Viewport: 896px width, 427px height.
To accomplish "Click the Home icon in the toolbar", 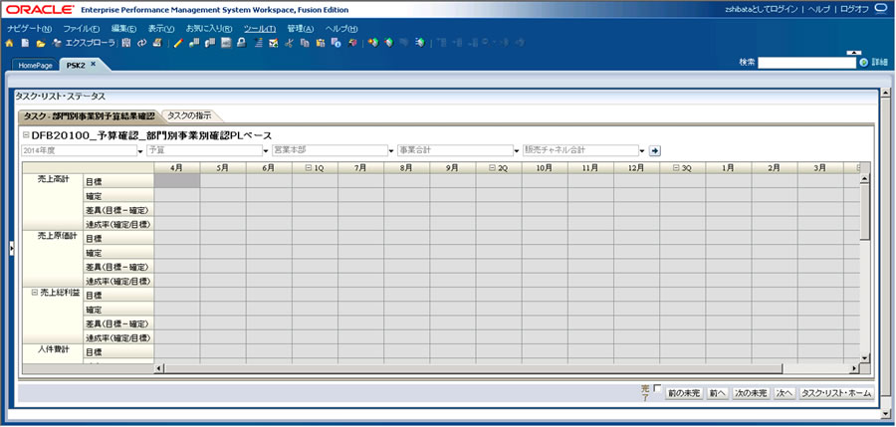I will (x=10, y=44).
